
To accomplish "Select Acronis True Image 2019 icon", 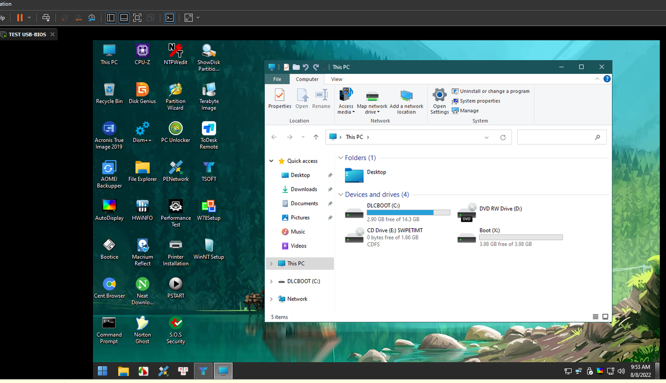I will point(109,135).
